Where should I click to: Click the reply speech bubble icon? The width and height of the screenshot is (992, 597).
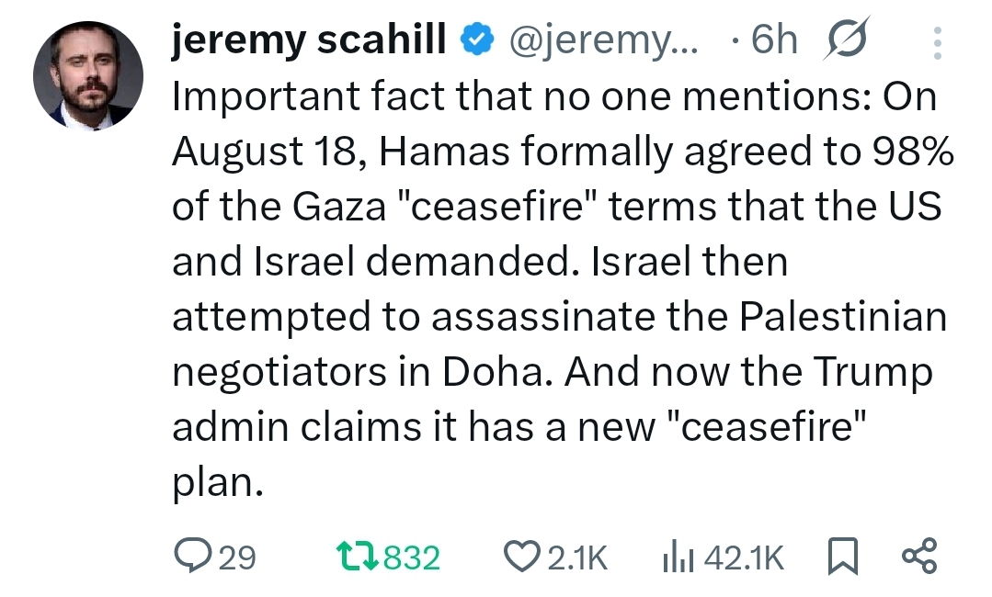(191, 556)
